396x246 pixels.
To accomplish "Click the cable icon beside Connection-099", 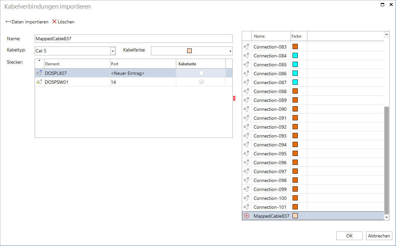I will point(246,189).
